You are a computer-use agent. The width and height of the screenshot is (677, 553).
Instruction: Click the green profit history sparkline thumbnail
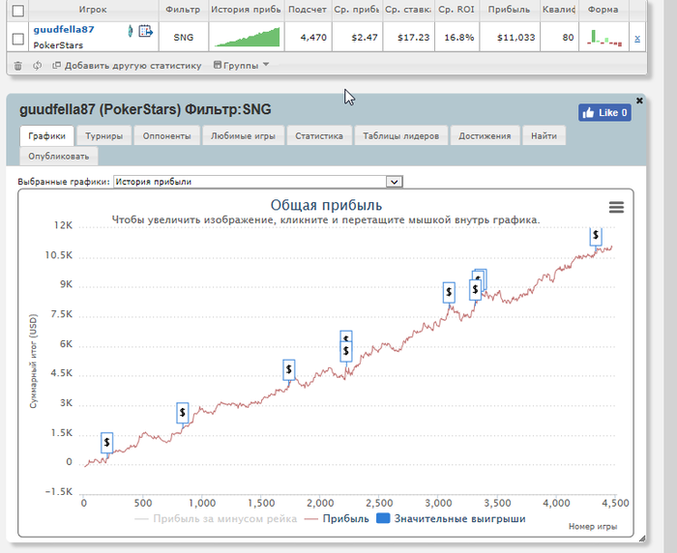(x=247, y=37)
